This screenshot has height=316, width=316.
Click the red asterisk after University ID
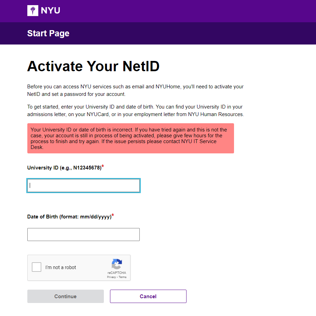(103, 166)
